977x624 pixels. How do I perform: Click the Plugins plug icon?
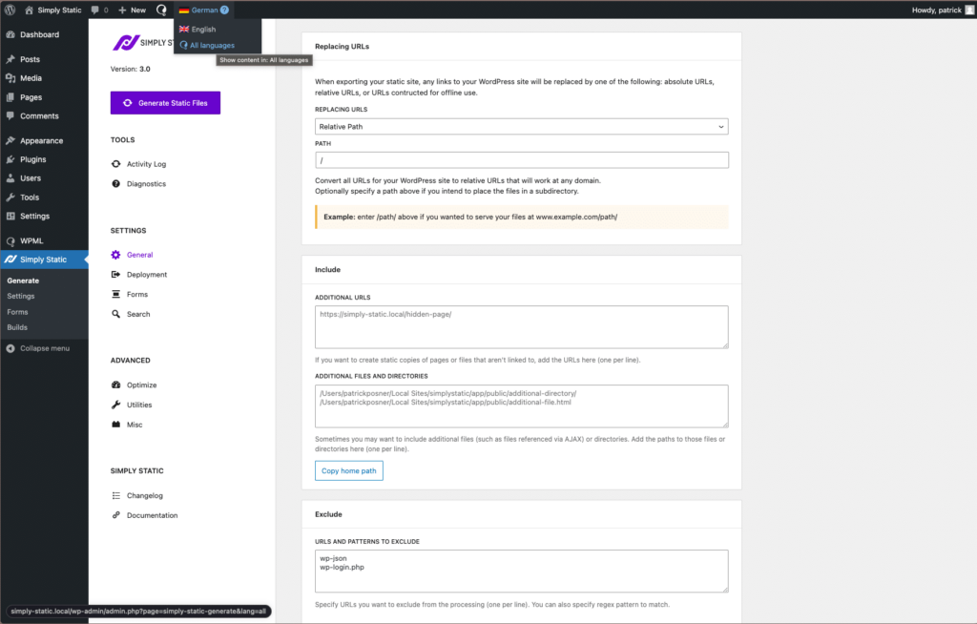pos(10,159)
